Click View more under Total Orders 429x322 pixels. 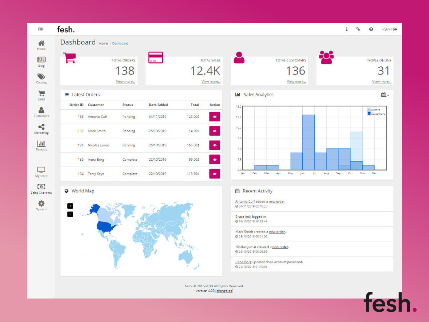coord(126,82)
